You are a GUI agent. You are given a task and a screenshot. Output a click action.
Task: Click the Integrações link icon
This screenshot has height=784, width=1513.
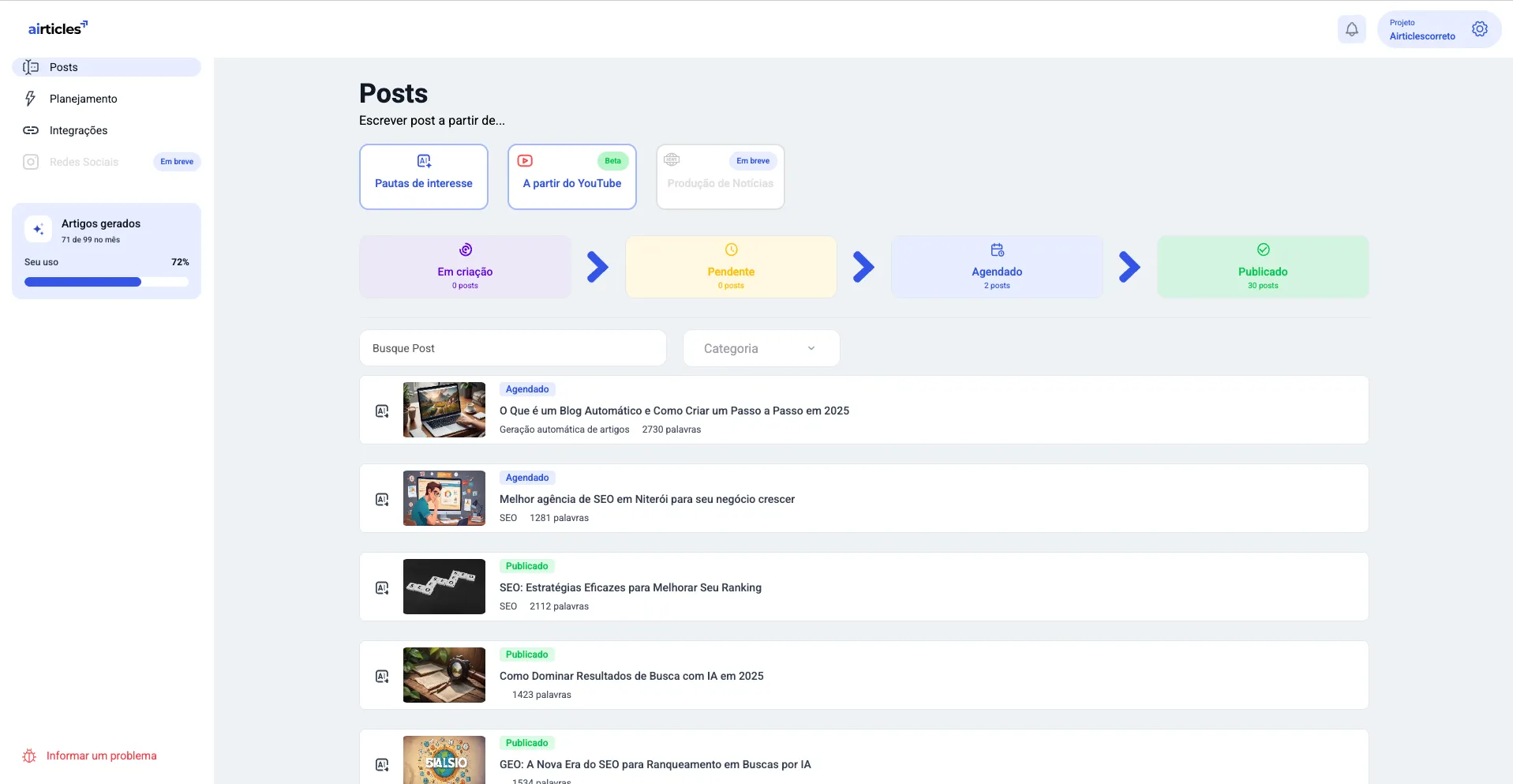(31, 130)
